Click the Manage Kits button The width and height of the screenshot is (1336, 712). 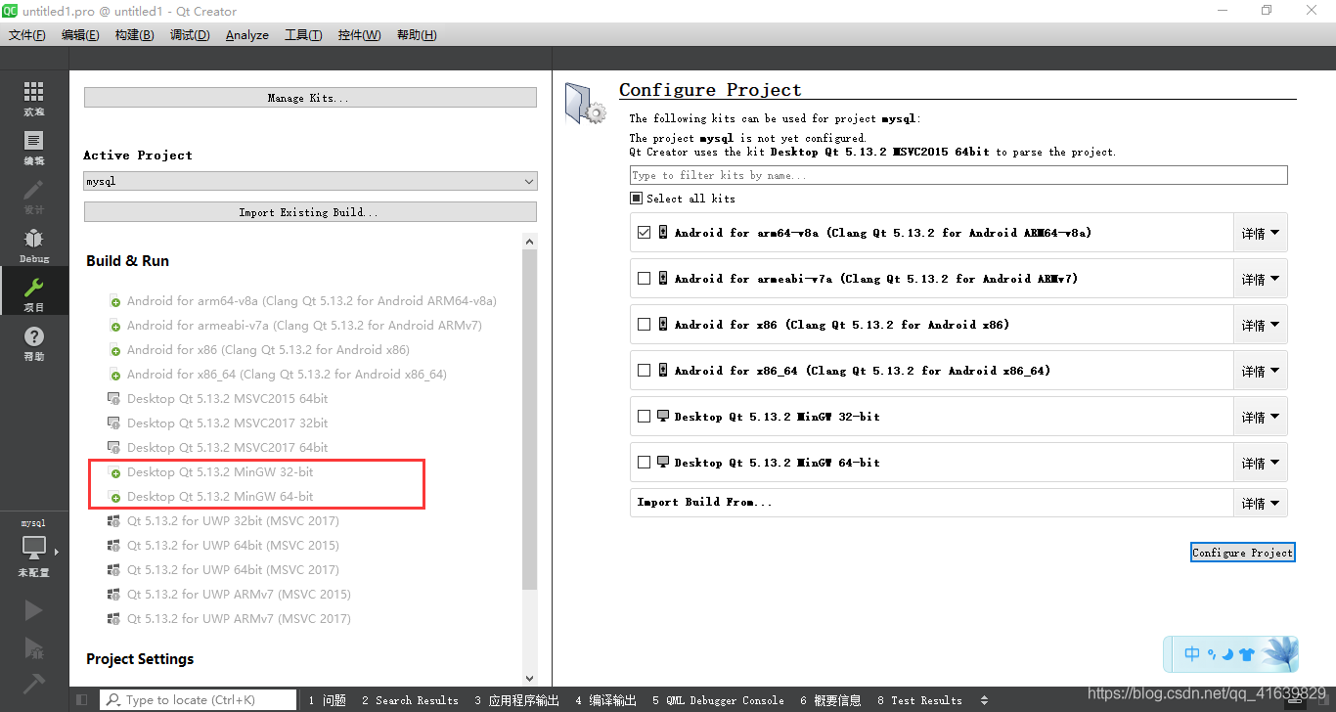310,98
